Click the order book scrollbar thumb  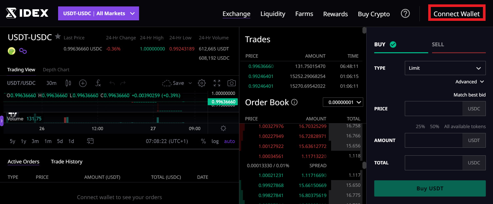[364, 165]
